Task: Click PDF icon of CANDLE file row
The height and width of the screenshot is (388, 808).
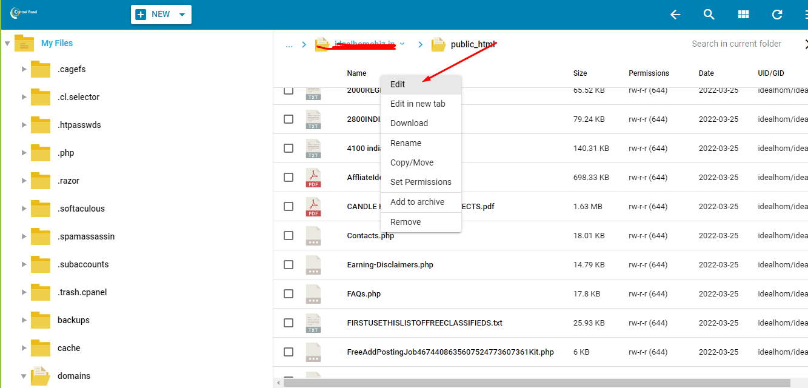Action: tap(313, 207)
